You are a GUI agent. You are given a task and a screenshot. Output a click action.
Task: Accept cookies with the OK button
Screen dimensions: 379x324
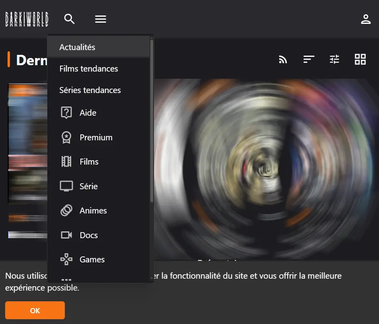point(35,310)
